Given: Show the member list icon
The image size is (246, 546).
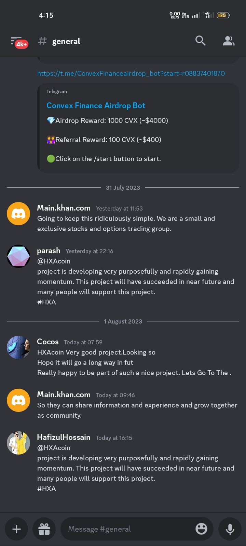Looking at the screenshot, I should (x=229, y=41).
